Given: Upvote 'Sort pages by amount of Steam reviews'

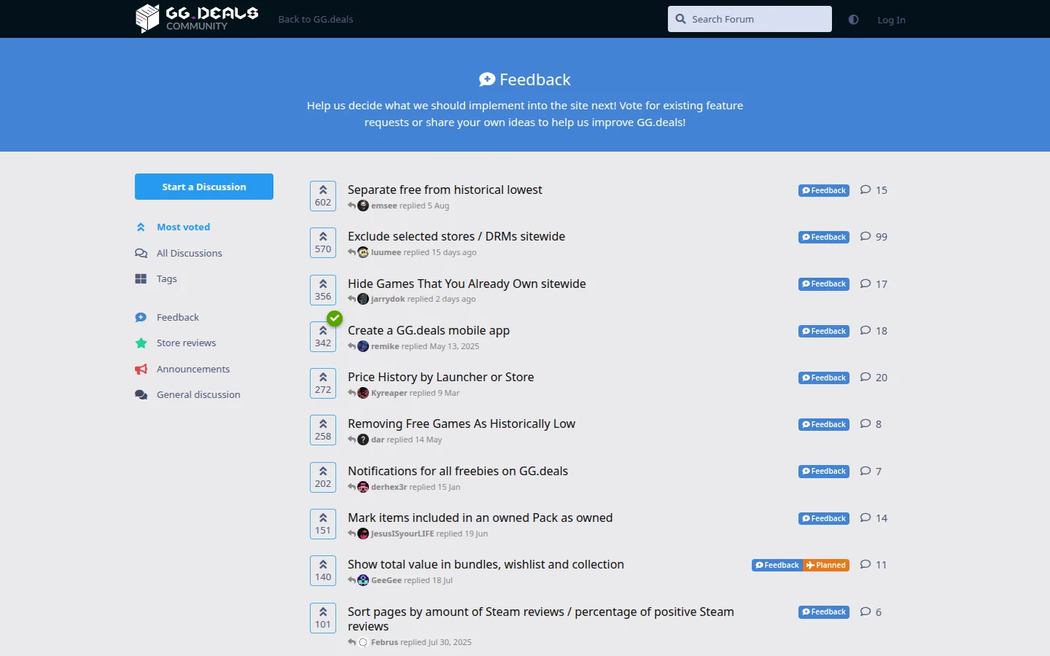Looking at the screenshot, I should 323,618.
